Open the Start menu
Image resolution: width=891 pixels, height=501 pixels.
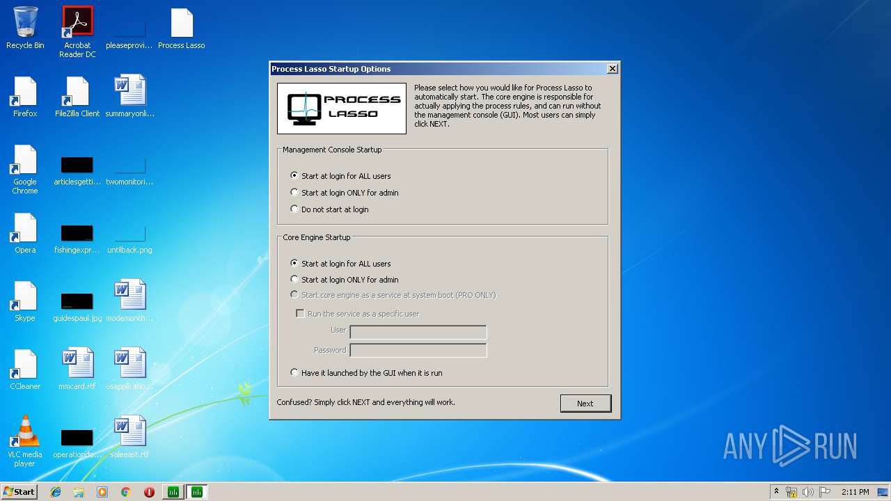point(19,492)
